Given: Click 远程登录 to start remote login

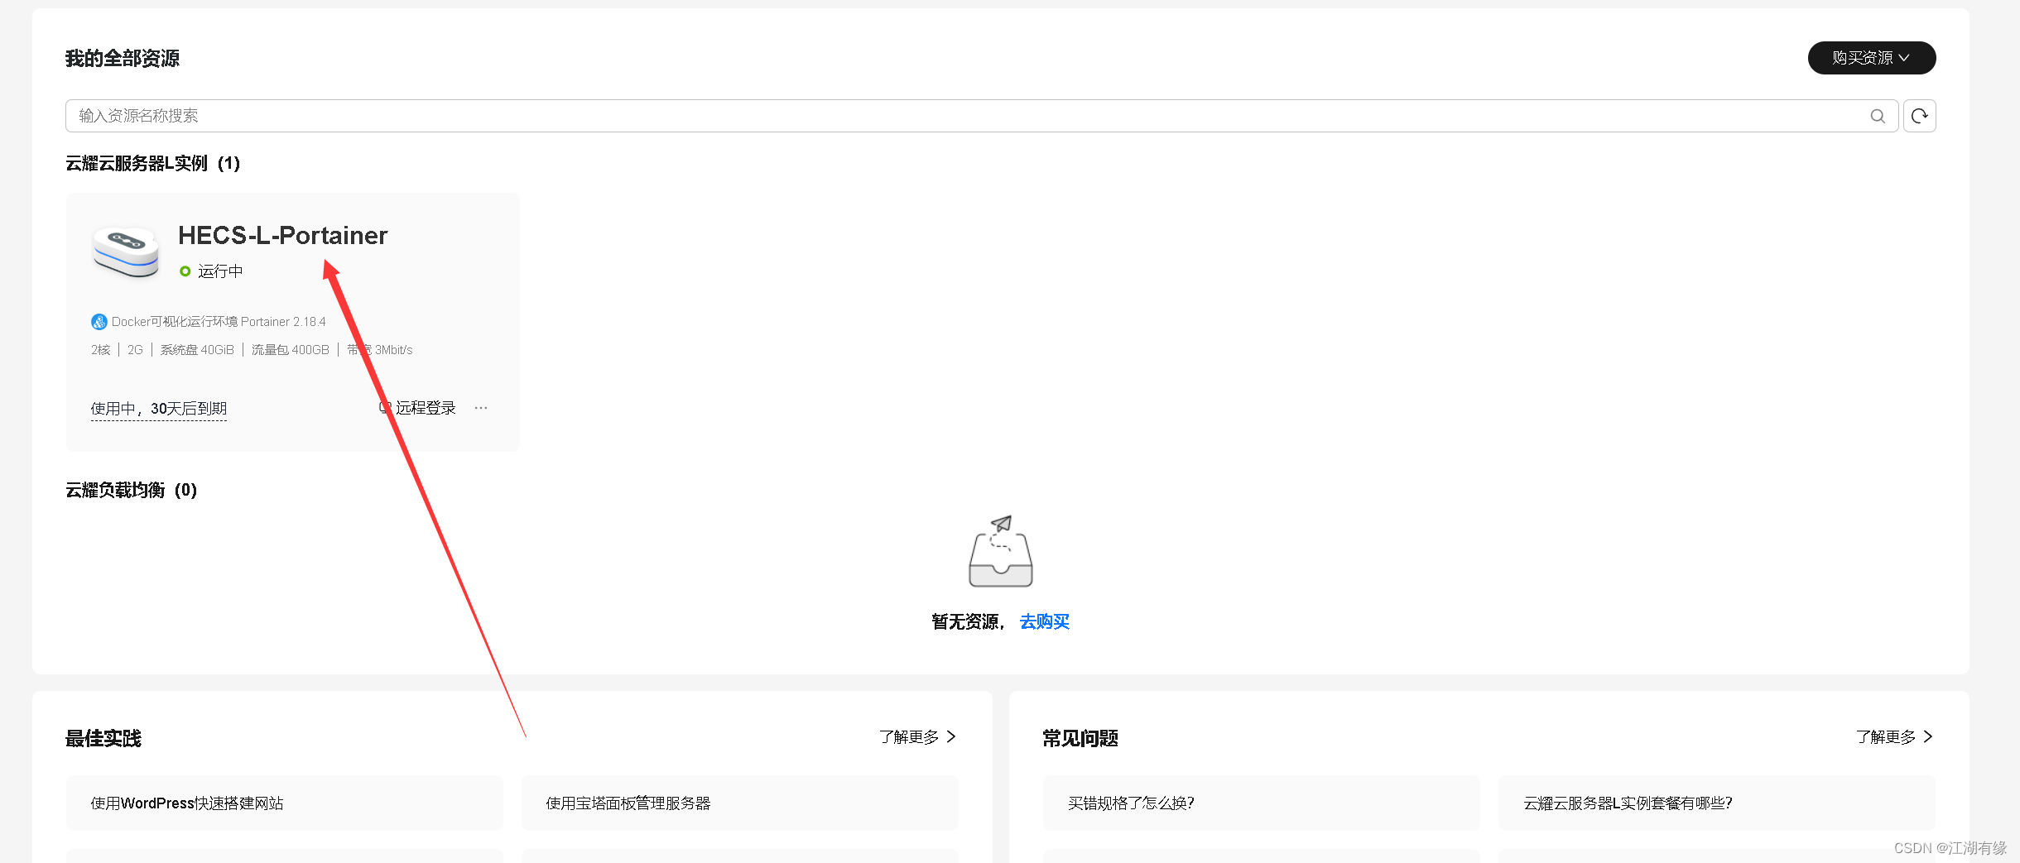Looking at the screenshot, I should (426, 406).
